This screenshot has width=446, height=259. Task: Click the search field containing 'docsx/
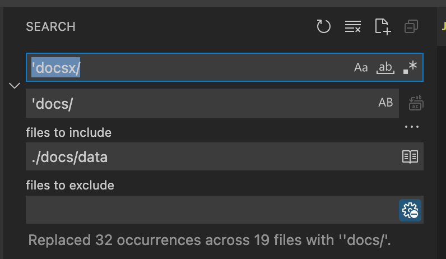185,68
